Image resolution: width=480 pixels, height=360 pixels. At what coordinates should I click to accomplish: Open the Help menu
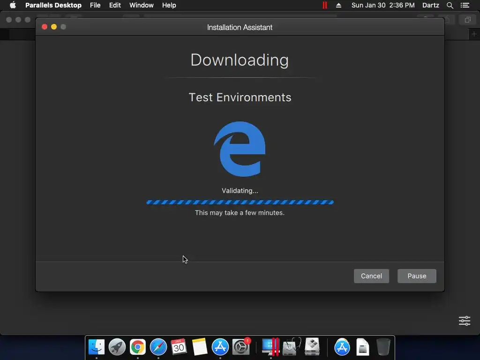(169, 5)
